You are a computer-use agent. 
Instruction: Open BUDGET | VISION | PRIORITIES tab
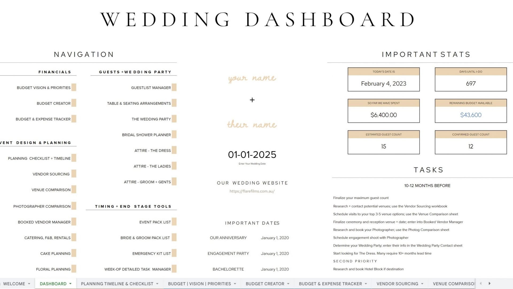[199, 284]
